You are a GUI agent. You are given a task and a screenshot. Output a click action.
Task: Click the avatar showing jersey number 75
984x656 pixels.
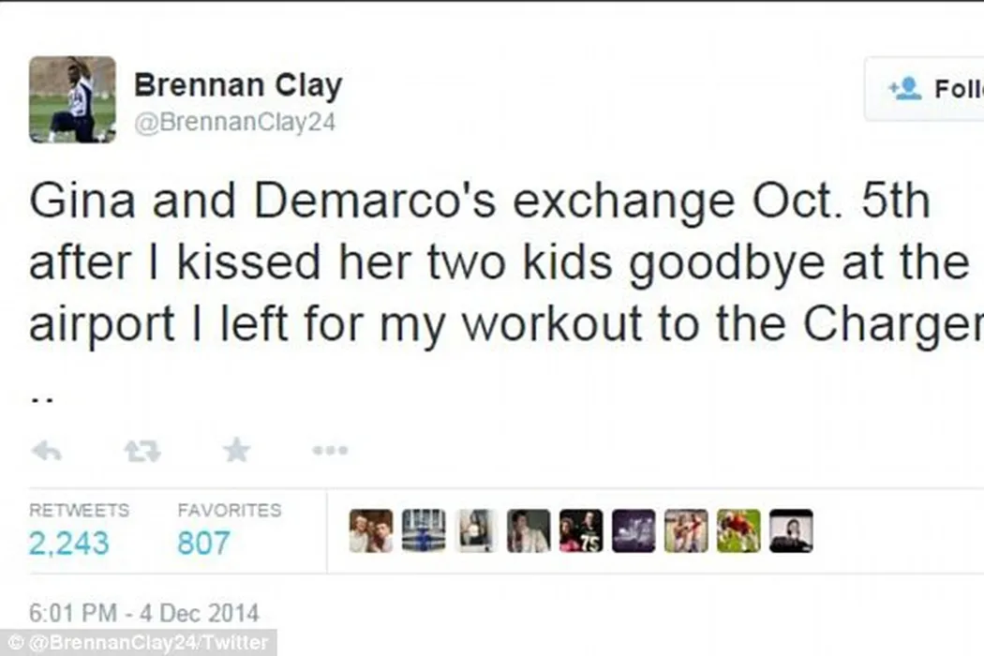(581, 531)
